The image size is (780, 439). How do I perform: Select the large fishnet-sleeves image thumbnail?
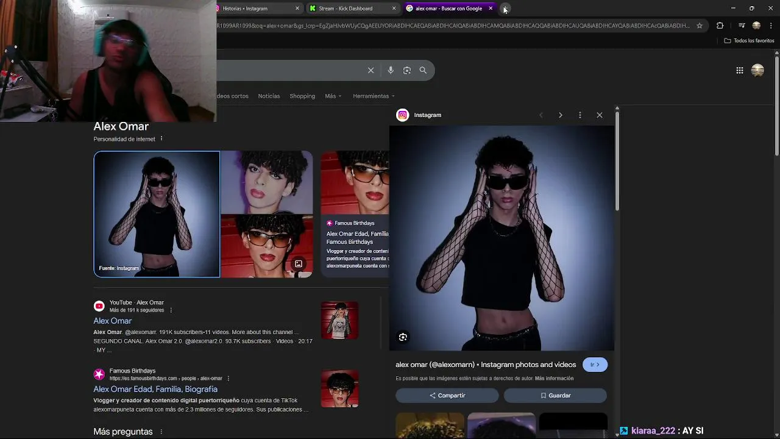point(157,214)
